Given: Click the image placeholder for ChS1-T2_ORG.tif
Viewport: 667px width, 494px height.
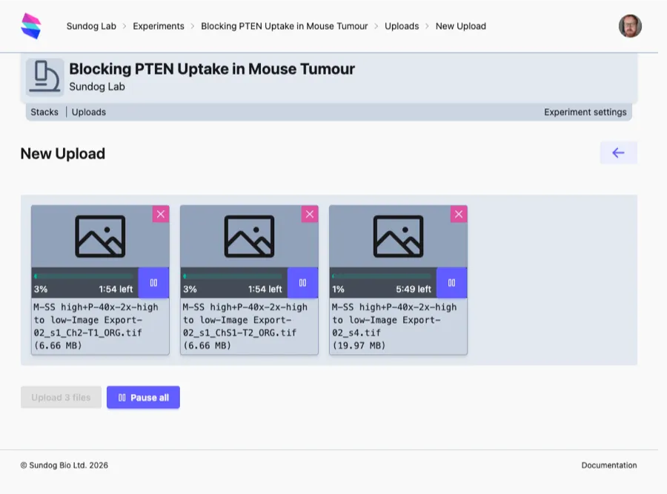Looking at the screenshot, I should coord(249,236).
